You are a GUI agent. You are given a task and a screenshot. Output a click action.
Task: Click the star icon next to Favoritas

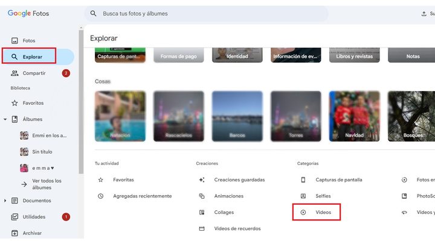click(x=101, y=180)
